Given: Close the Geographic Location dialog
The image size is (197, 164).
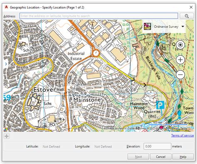Looking at the screenshot, I should coord(191,7).
